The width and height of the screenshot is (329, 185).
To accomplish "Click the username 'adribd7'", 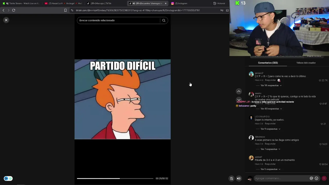I will (x=259, y=157).
